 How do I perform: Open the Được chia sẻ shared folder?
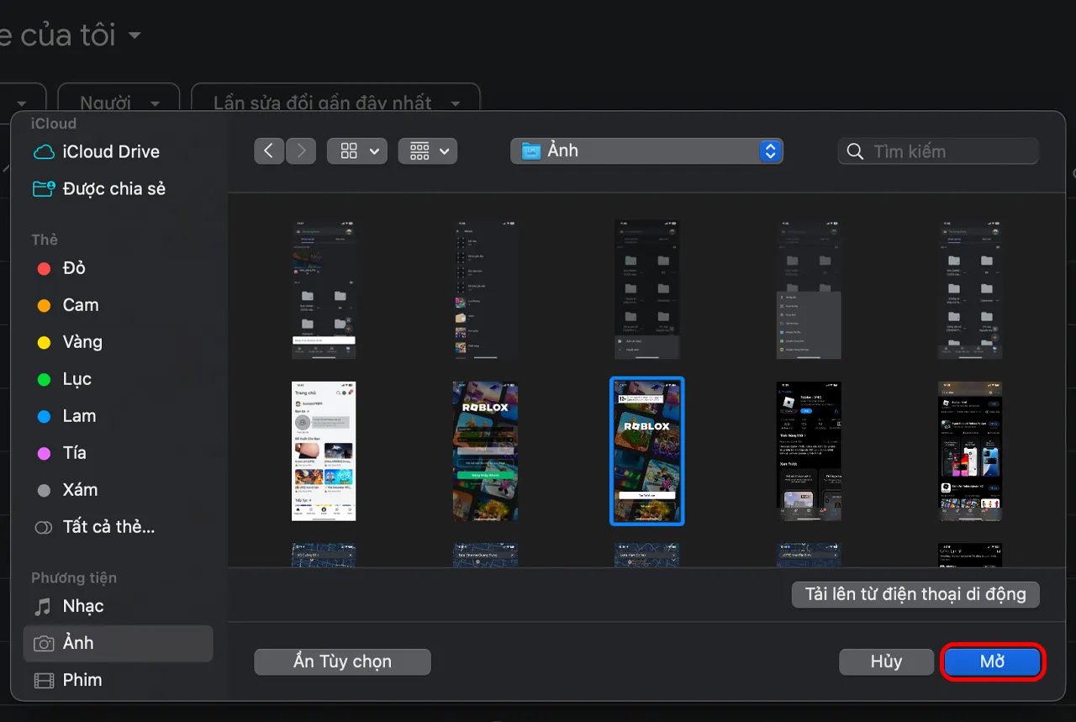113,189
